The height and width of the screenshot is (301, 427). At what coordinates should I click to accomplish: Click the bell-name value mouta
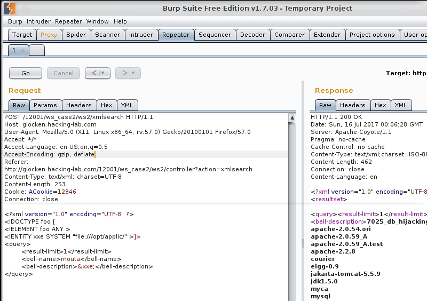tap(70, 259)
